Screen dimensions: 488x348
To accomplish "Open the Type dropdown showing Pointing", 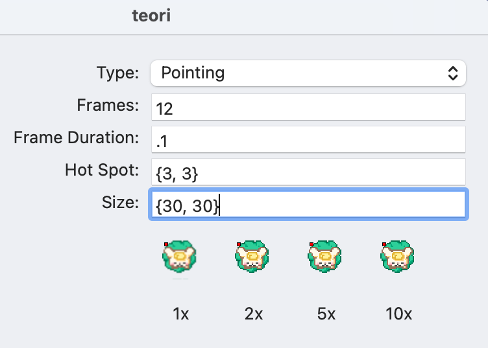I will point(308,73).
